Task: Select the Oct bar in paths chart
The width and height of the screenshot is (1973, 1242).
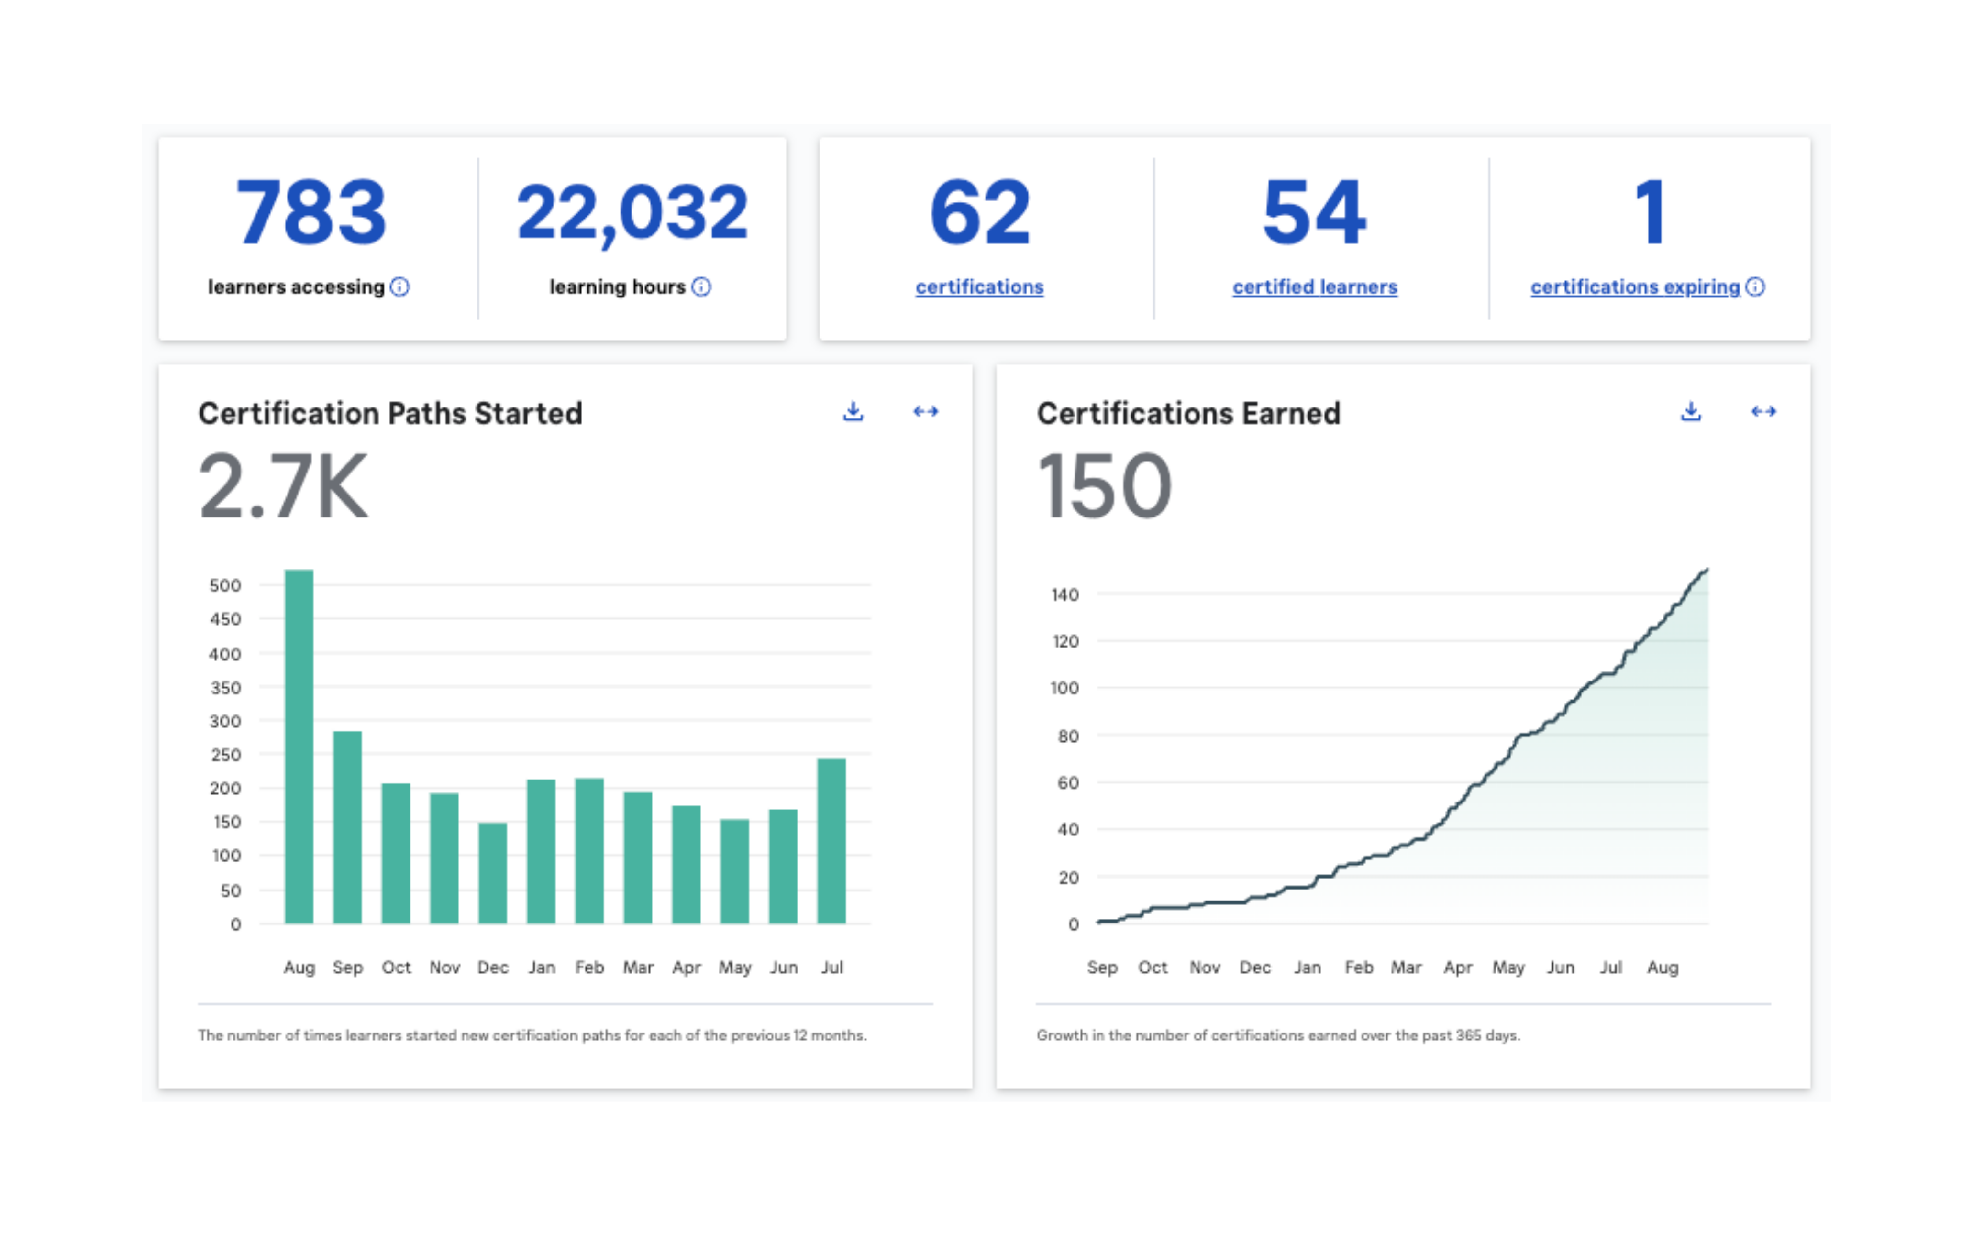Action: (x=396, y=854)
